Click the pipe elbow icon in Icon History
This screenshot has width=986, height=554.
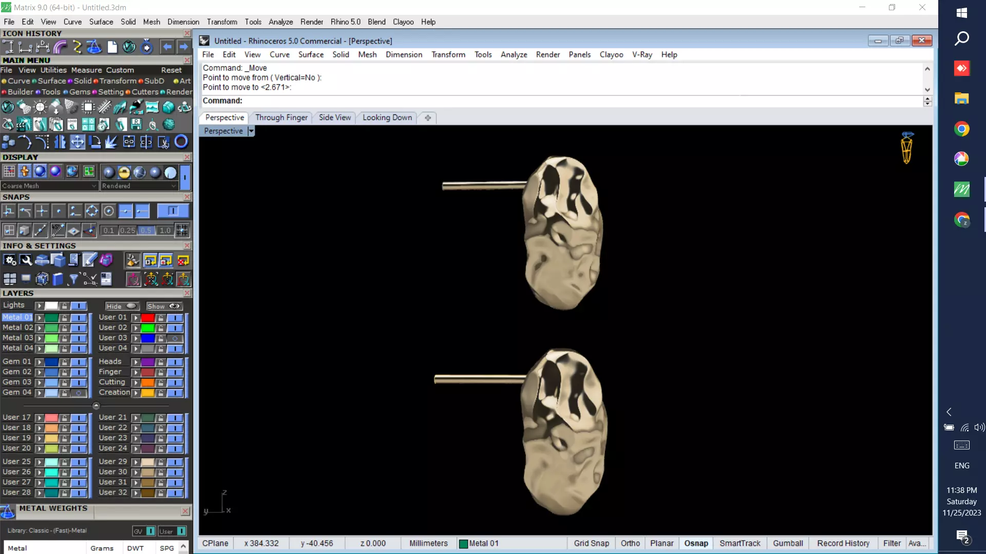pos(60,47)
